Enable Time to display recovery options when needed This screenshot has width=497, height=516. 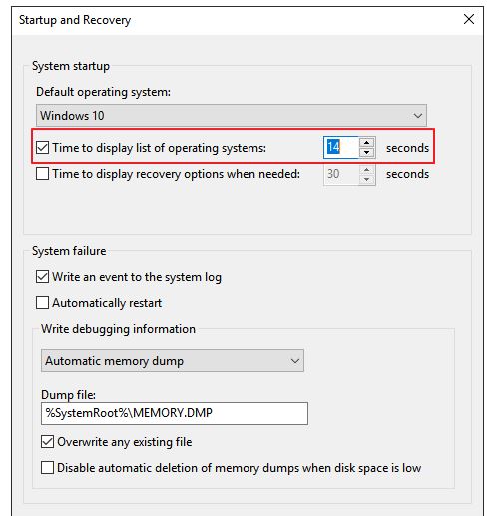(42, 174)
